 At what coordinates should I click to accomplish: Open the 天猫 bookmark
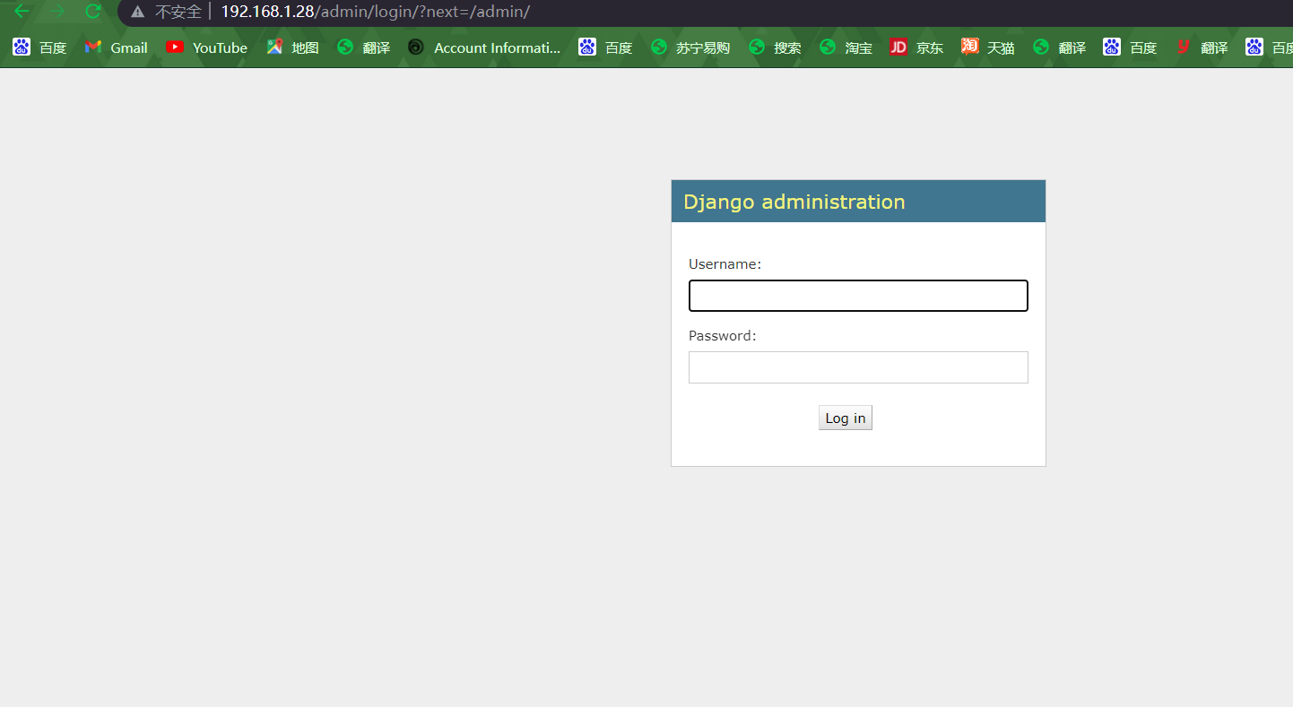coord(987,47)
